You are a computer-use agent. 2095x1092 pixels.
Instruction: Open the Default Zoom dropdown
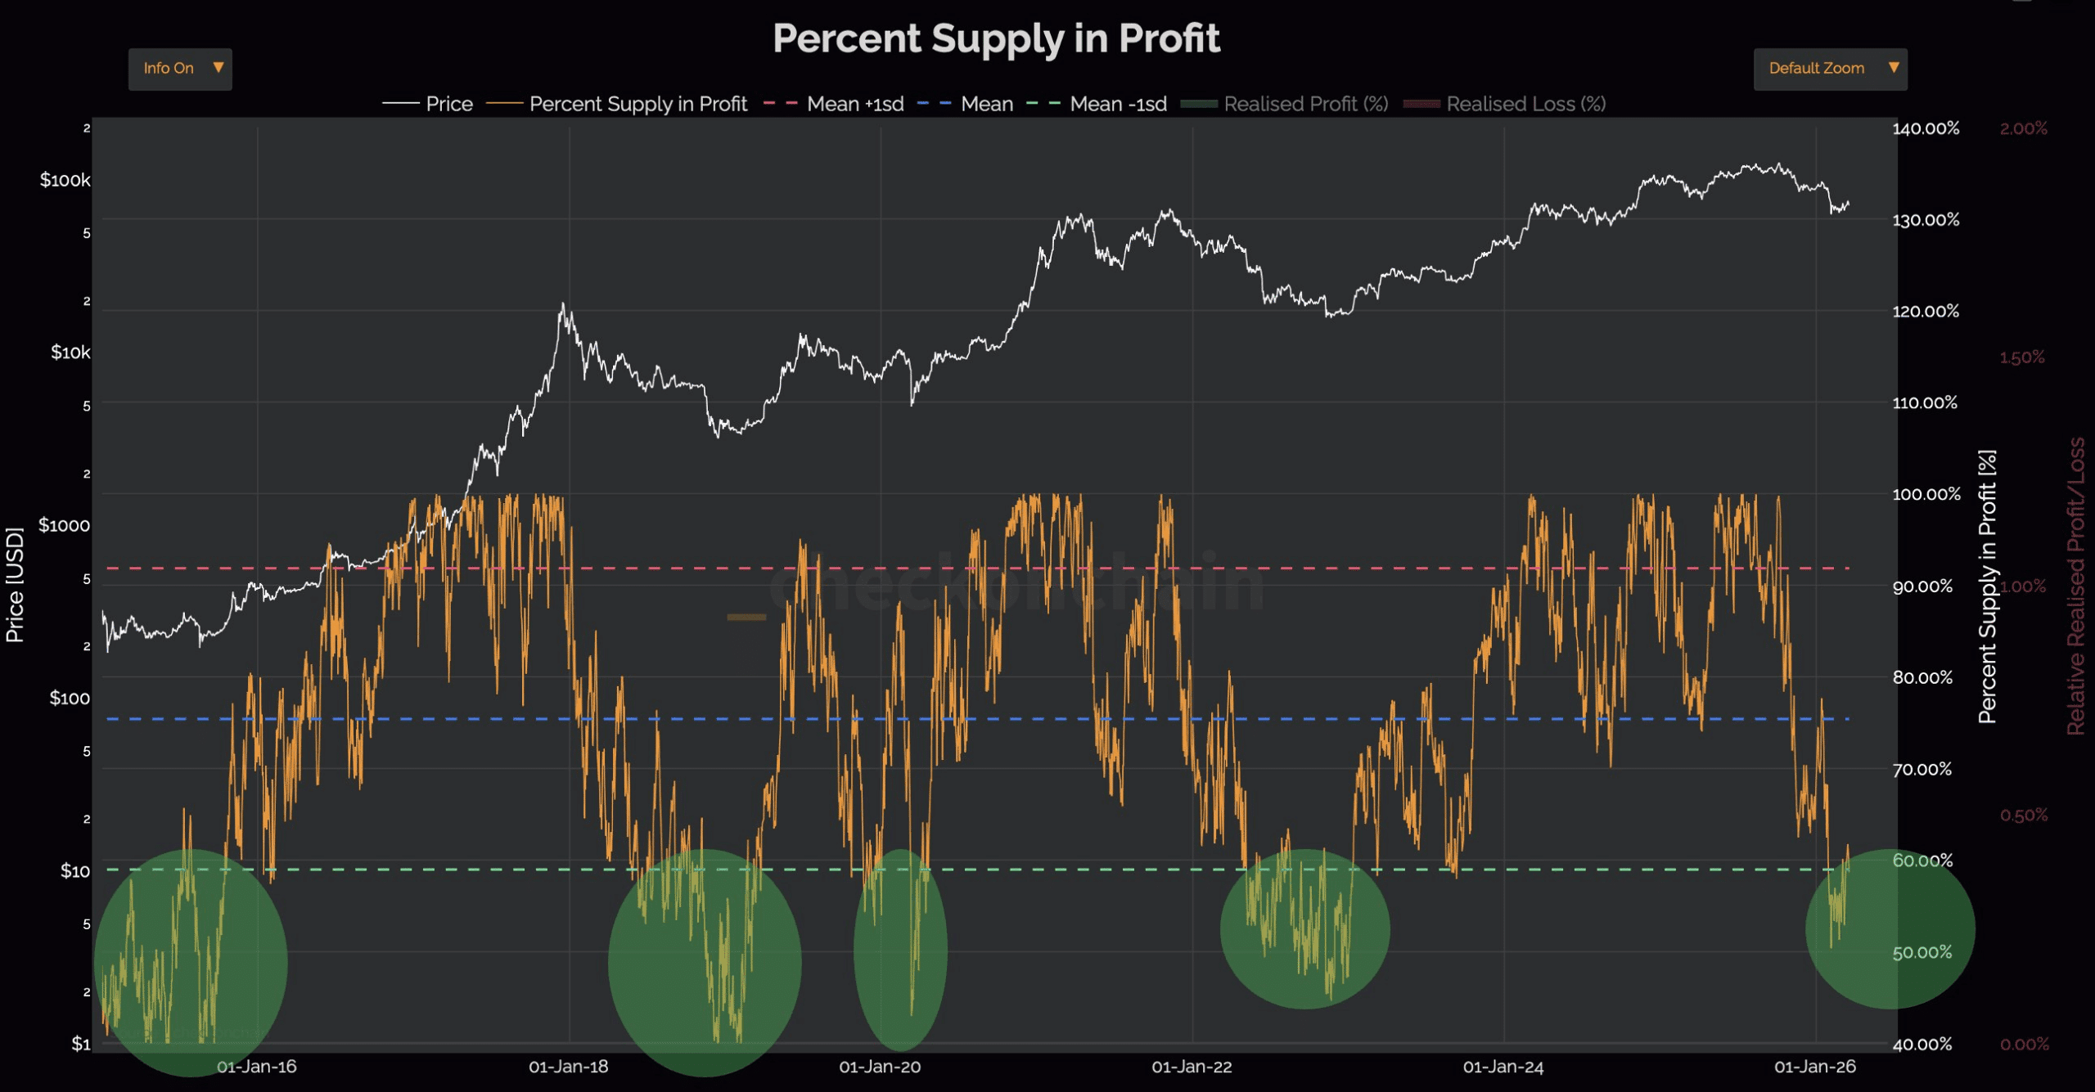(x=1817, y=69)
